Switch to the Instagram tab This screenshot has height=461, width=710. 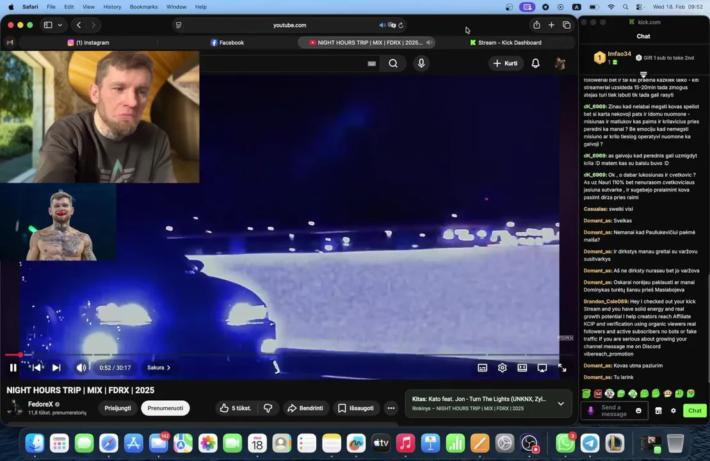88,42
